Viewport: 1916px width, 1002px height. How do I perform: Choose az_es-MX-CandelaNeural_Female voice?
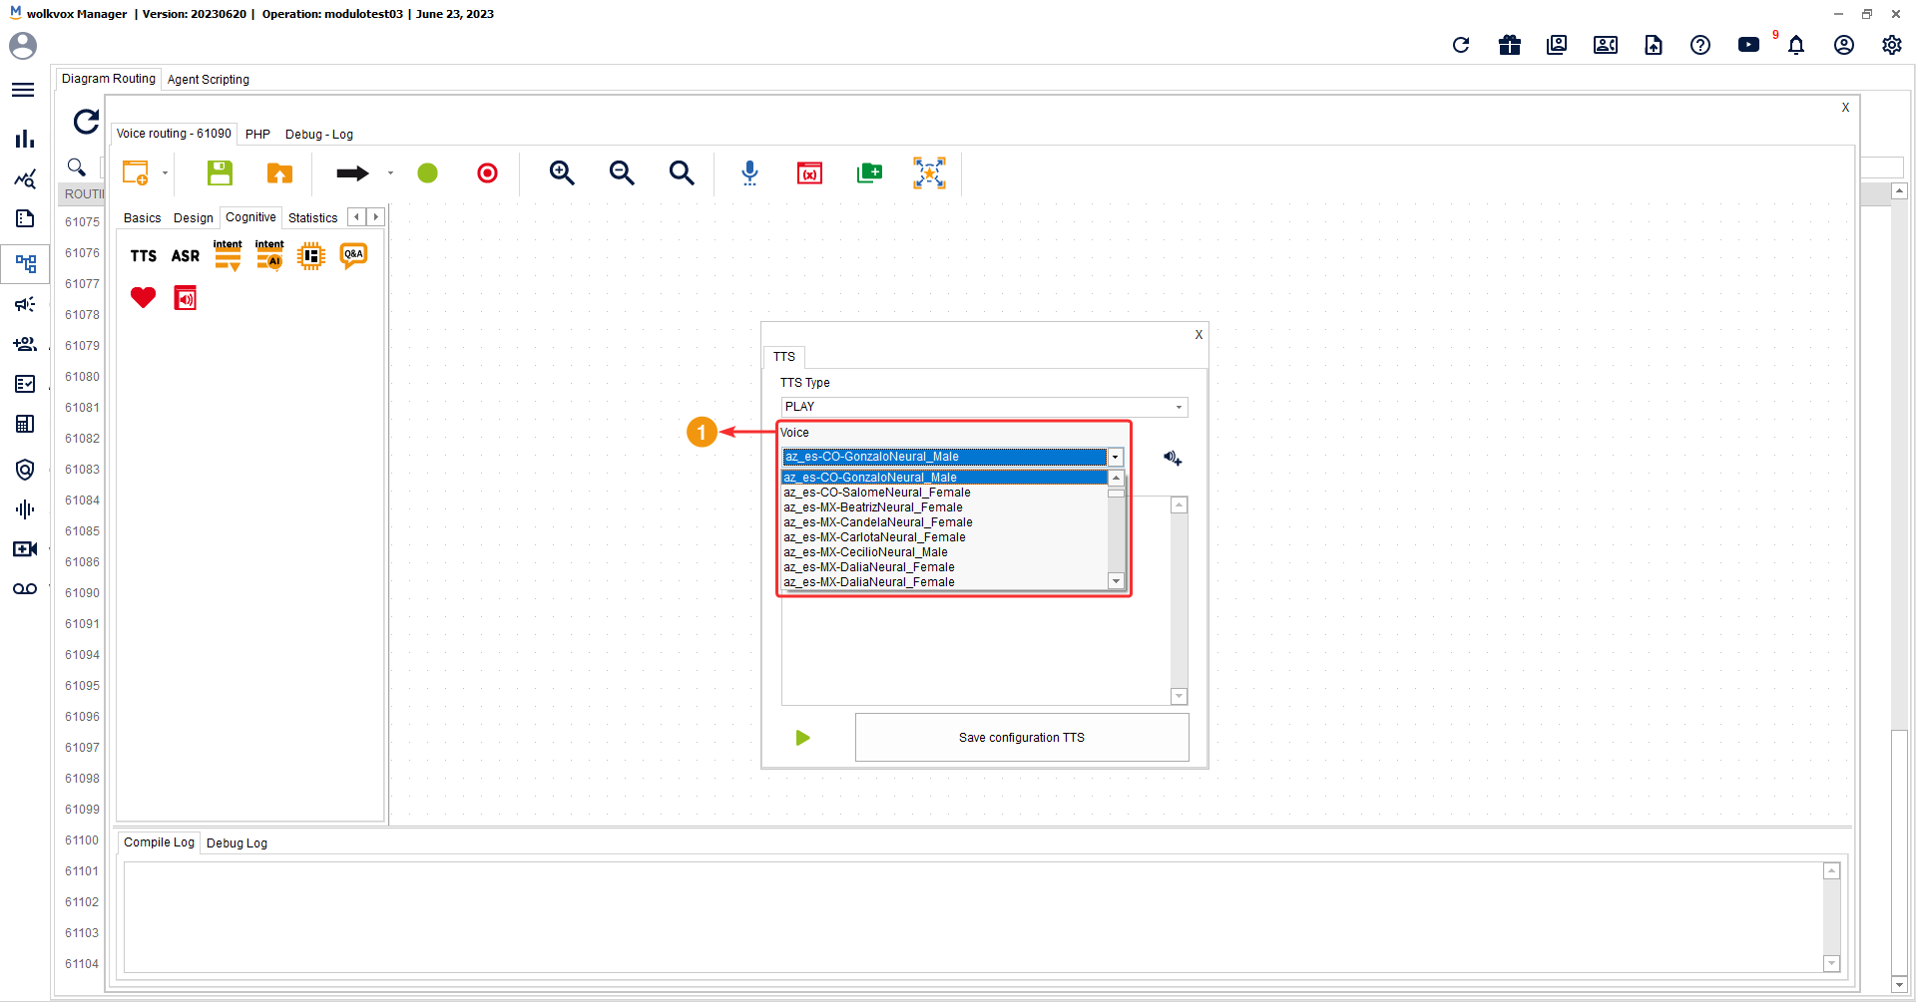[x=944, y=522]
